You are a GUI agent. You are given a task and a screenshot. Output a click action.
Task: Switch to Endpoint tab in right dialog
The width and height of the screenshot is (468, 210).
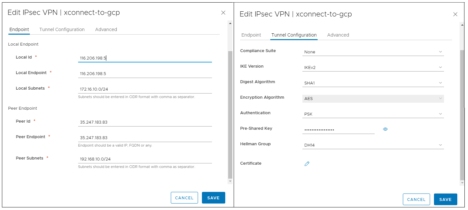(251, 35)
